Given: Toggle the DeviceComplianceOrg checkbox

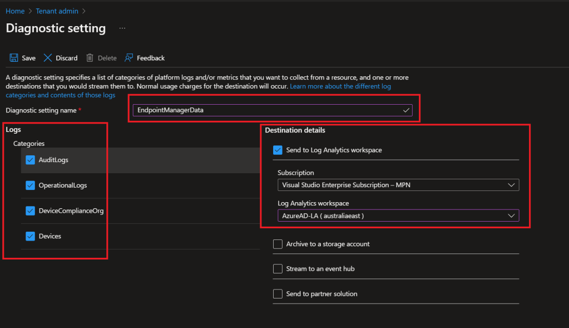Looking at the screenshot, I should (x=31, y=211).
